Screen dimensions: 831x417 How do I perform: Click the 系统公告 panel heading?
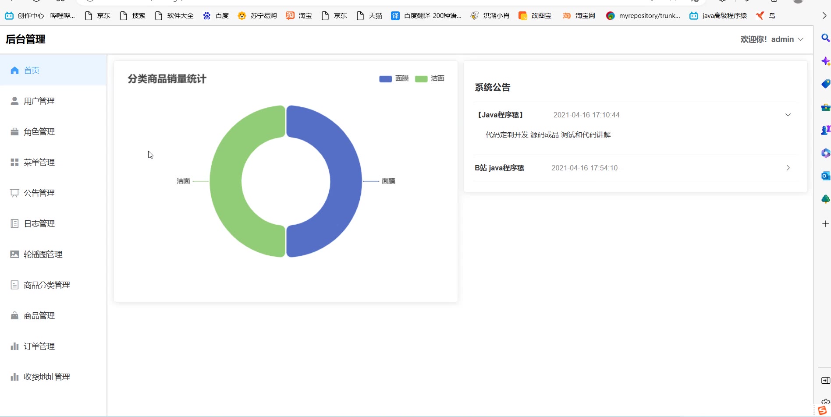(493, 87)
